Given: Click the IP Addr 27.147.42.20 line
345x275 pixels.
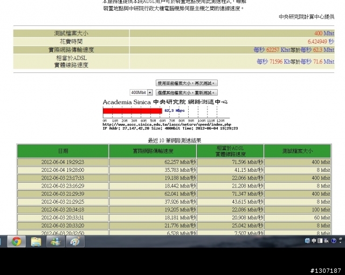Looking at the screenshot, I should 170,129.
